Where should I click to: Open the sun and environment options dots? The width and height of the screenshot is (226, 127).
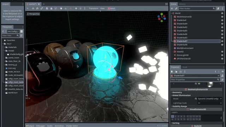coord(85,8)
